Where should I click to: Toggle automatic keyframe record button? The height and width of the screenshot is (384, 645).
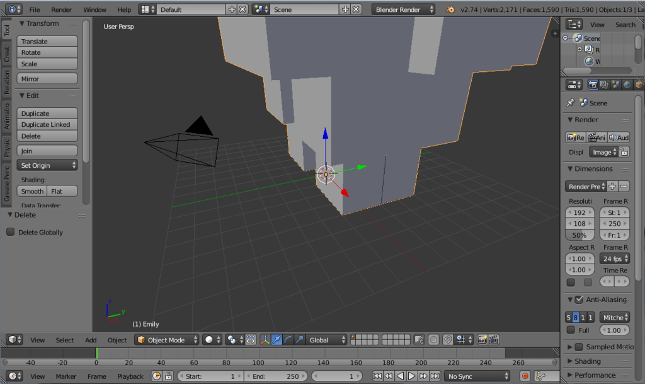(525, 376)
